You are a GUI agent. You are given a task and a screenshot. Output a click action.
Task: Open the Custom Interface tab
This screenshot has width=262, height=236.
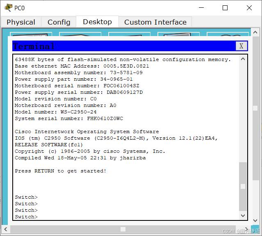coord(155,22)
